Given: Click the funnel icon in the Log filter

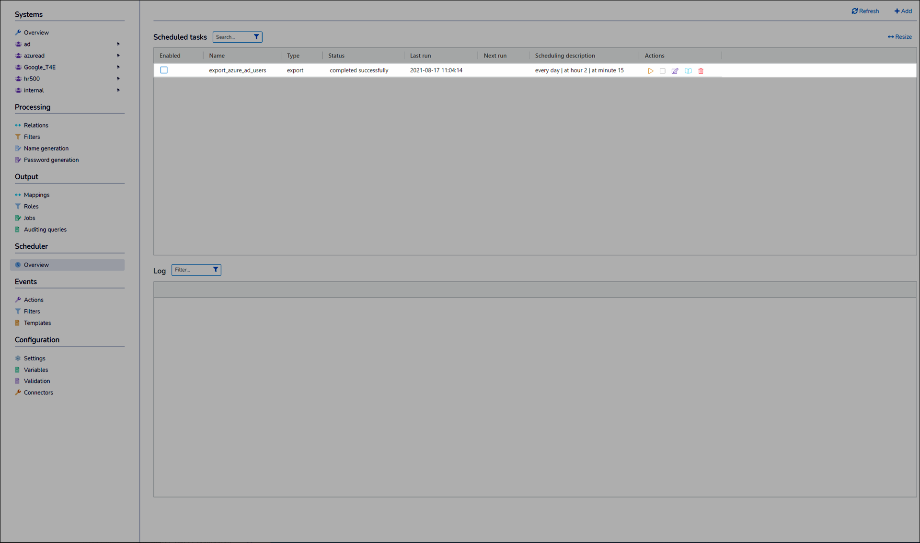Looking at the screenshot, I should coord(216,270).
